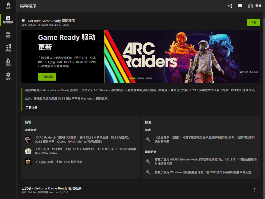Open the 设置 gear icon
Screen dimensions: 265x199
tap(8, 76)
